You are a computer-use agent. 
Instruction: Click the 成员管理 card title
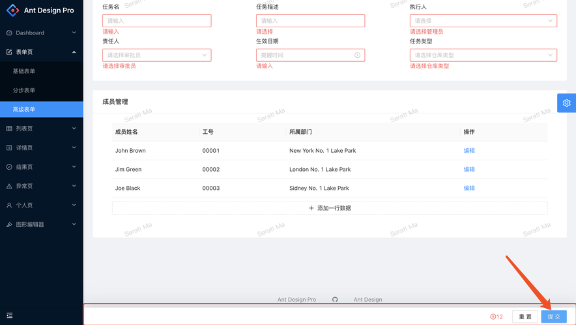pyautogui.click(x=115, y=102)
